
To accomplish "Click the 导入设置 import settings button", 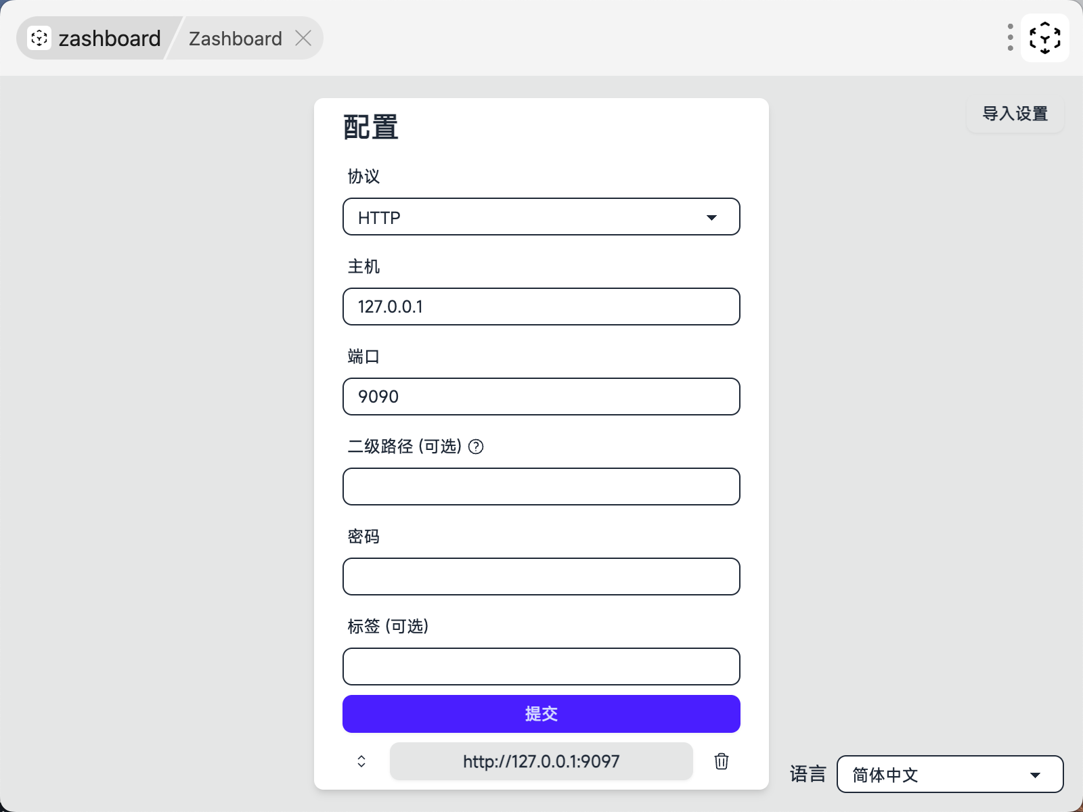I will coord(1015,114).
